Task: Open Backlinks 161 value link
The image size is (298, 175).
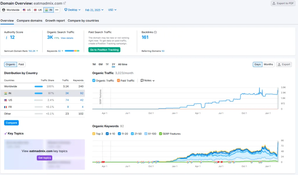Action: (145, 37)
